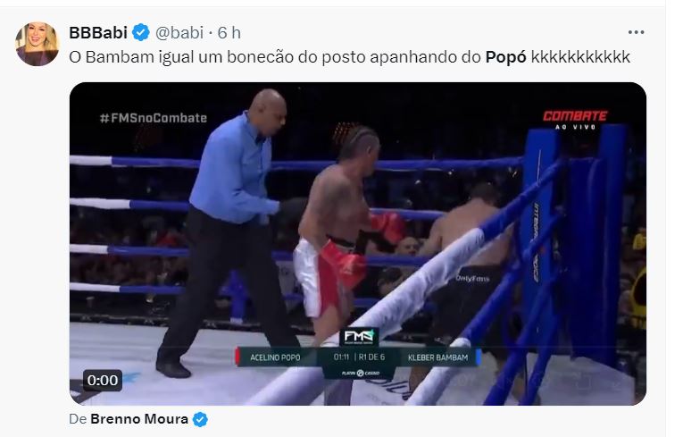The image size is (683, 437).
Task: Open the three-dot more options menu
Action: (x=636, y=32)
